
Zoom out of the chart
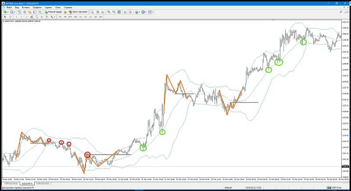coord(114,12)
